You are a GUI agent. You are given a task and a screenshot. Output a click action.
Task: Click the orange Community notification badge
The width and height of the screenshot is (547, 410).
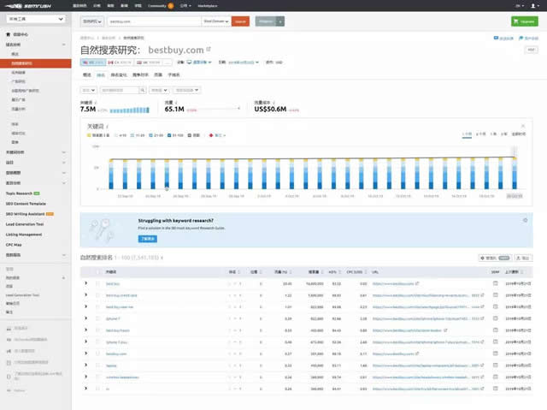point(171,5)
